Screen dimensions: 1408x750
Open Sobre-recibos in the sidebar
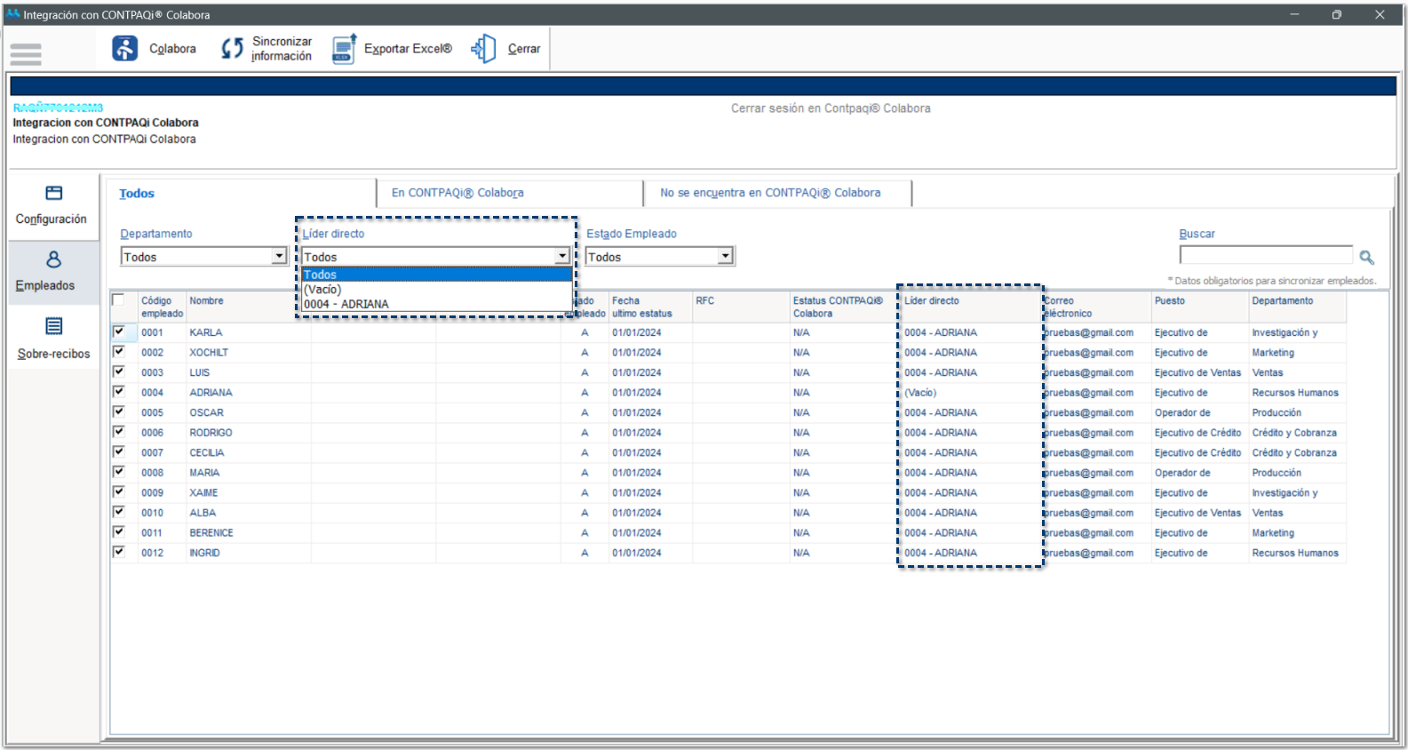53,339
